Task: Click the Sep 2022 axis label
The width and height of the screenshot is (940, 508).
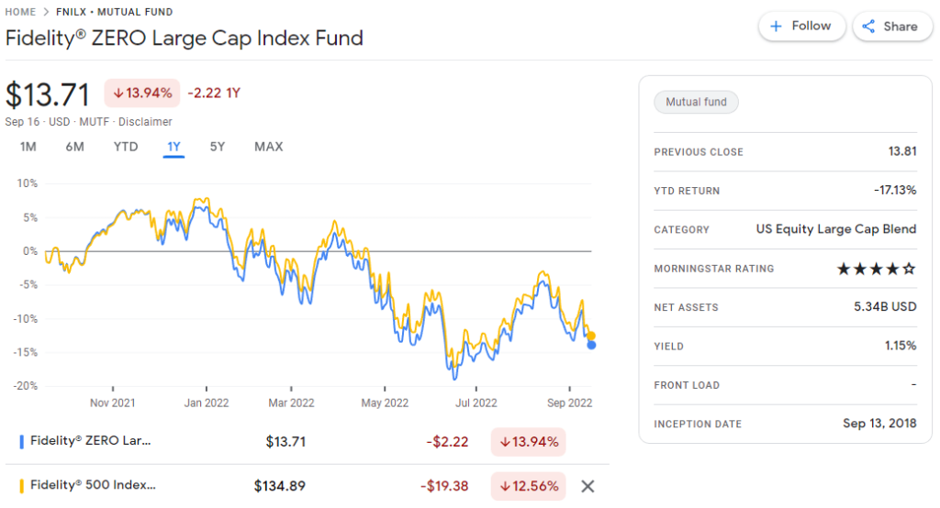Action: [x=569, y=403]
